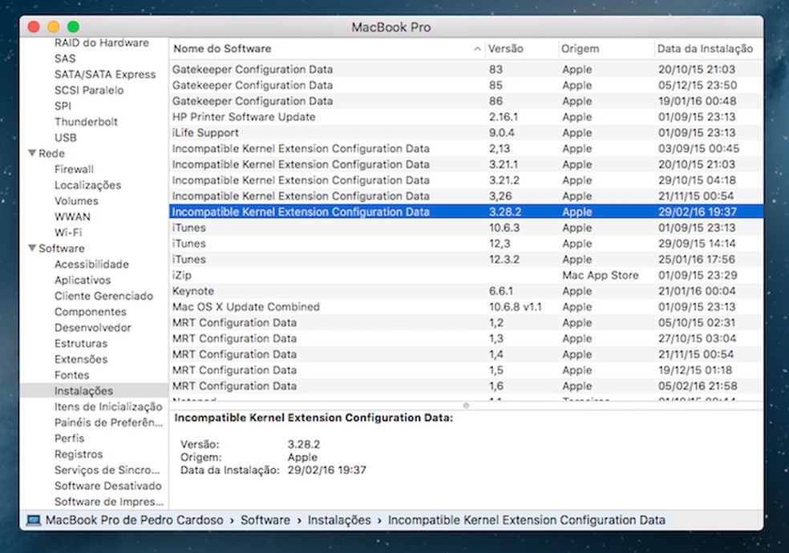Open Instalações from the breadcrumb path
Screen dimensions: 789x553
tap(339, 519)
